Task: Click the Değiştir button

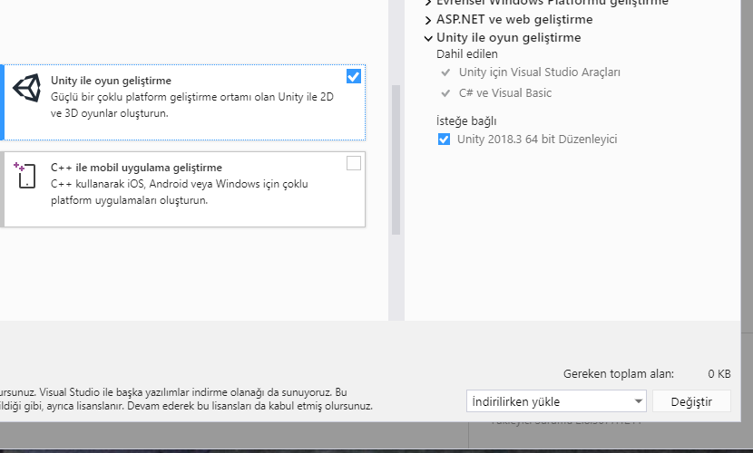Action: (691, 401)
